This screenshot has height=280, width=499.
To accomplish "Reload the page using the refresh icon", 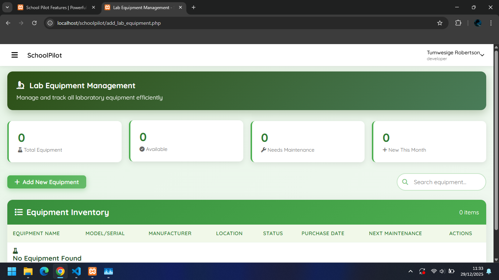I will coord(34,23).
